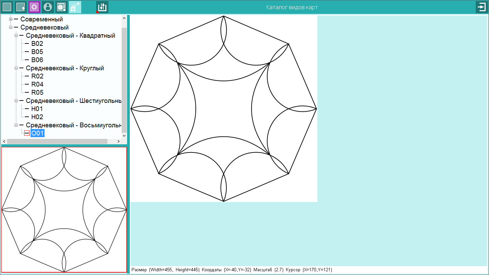The height and width of the screenshot is (275, 489).
Task: Select map B06 in the tree
Action: click(37, 60)
